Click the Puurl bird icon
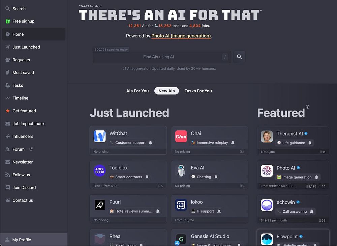 click(99, 205)
